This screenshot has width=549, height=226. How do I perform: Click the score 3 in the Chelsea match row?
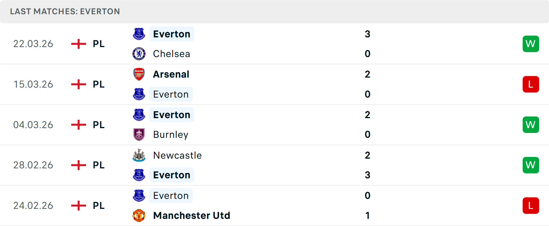tap(368, 34)
